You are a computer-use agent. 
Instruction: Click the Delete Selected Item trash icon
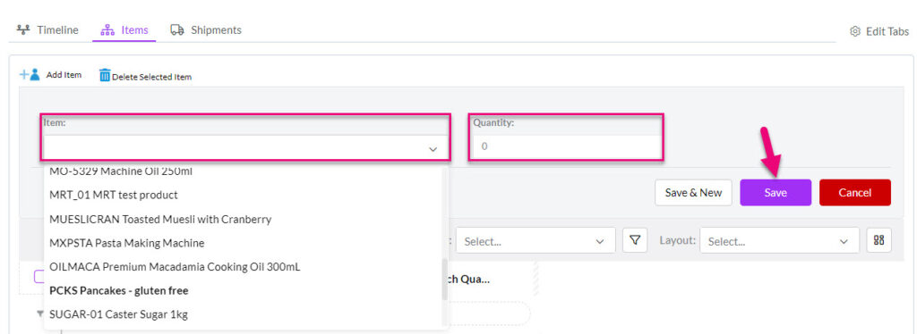coord(105,75)
